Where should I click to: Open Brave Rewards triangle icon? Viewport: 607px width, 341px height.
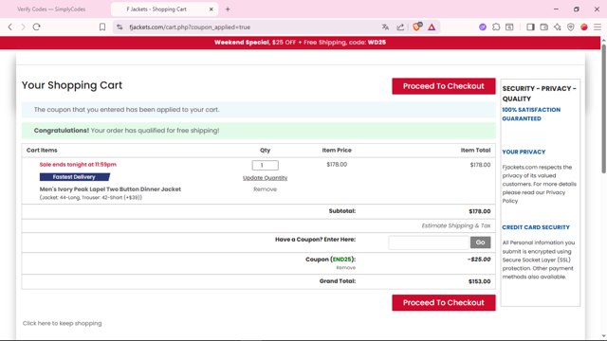[x=432, y=27]
